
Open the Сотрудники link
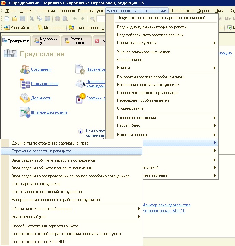tap(41, 69)
